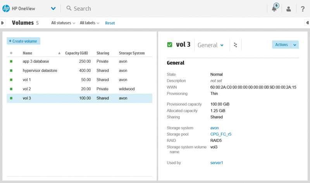Screen dimensions: 310x183
Task: Click the map view icon beside General
Action: click(235, 45)
